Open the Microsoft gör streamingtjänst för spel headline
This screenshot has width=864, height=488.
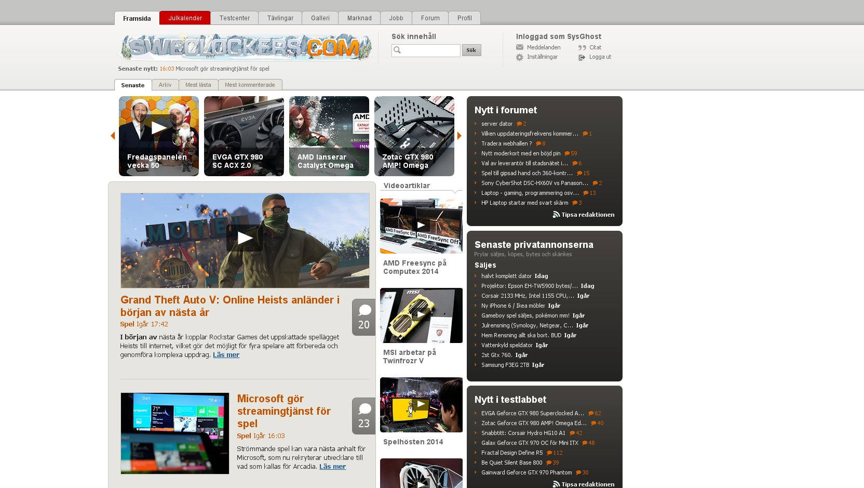(x=284, y=411)
